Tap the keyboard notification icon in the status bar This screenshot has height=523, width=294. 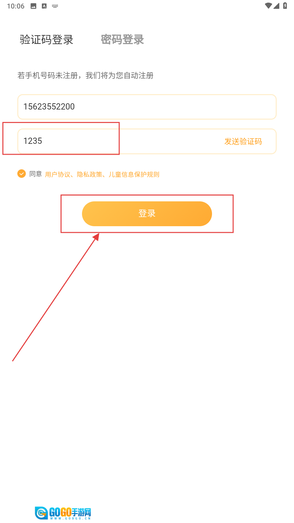click(x=55, y=6)
